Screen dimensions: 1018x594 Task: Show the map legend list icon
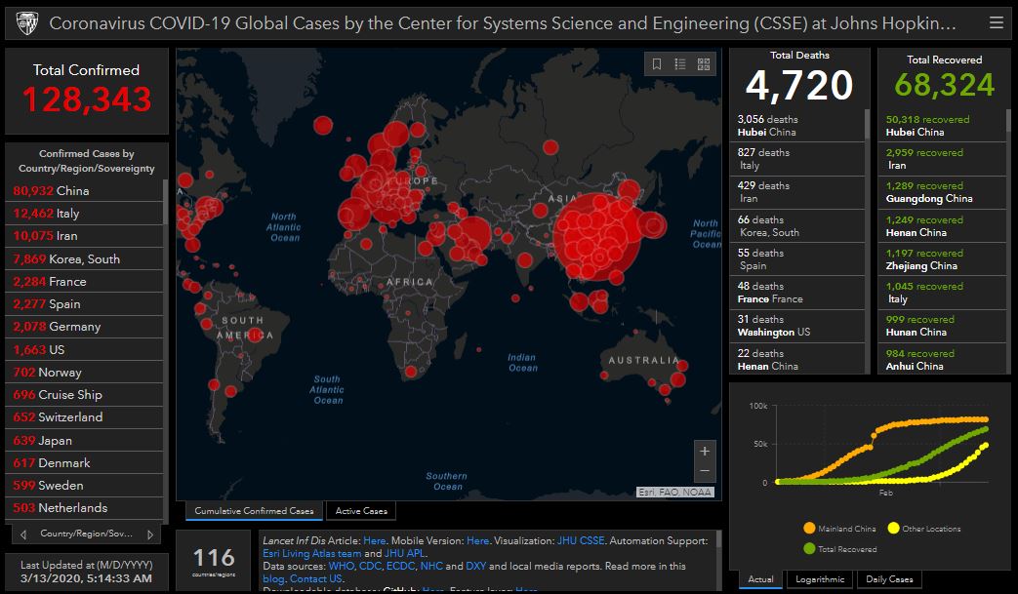click(679, 63)
